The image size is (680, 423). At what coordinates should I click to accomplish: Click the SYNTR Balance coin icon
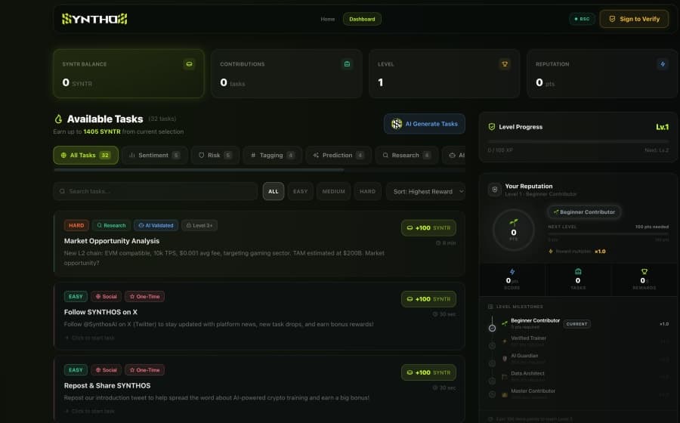[189, 64]
